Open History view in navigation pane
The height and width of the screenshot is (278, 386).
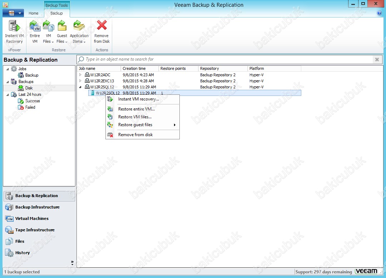pos(39,253)
